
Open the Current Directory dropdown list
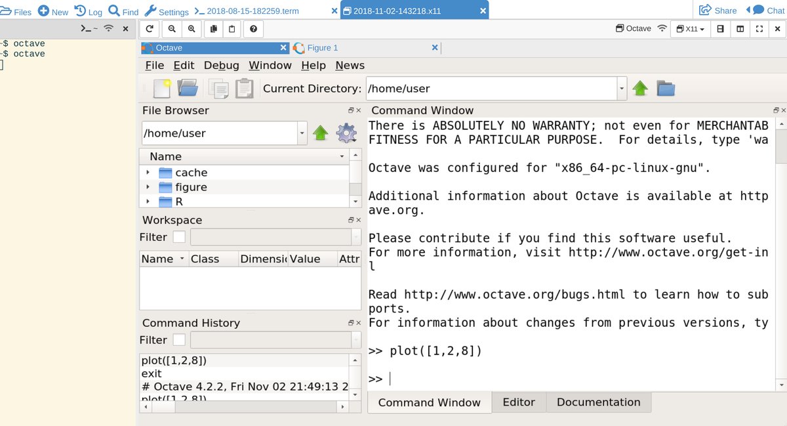point(621,89)
